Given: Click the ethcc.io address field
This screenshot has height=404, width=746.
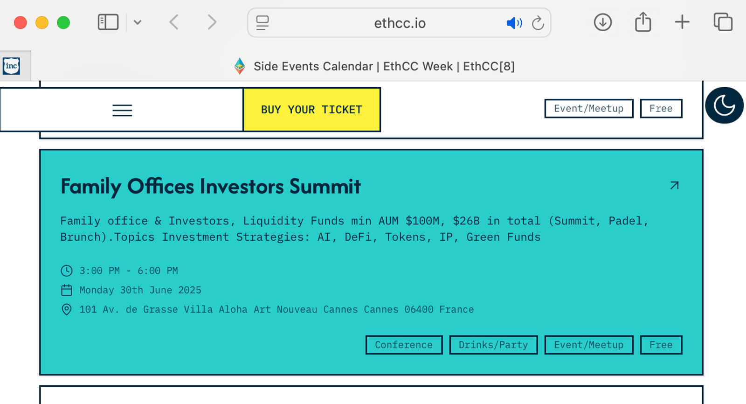Looking at the screenshot, I should pyautogui.click(x=400, y=23).
